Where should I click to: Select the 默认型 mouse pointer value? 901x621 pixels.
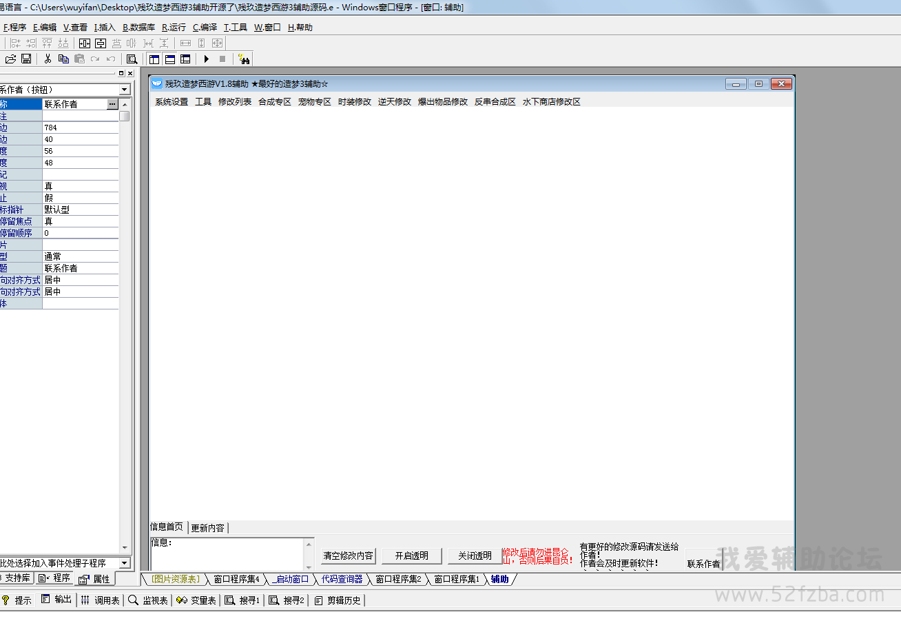click(81, 210)
